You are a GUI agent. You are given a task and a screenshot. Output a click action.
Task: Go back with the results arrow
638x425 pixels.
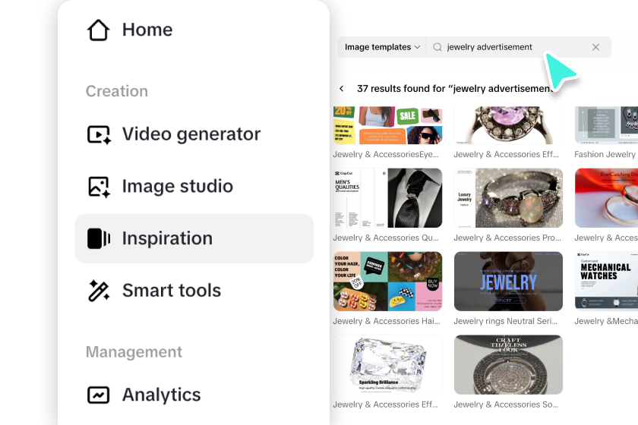pos(342,89)
